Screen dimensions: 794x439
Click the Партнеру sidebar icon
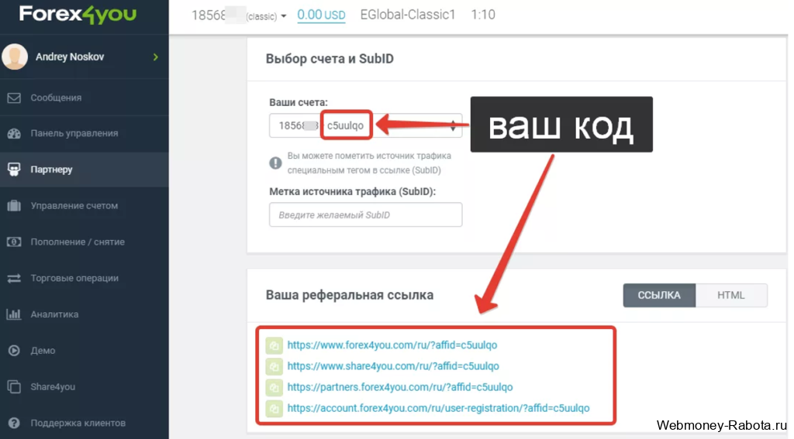(x=14, y=170)
